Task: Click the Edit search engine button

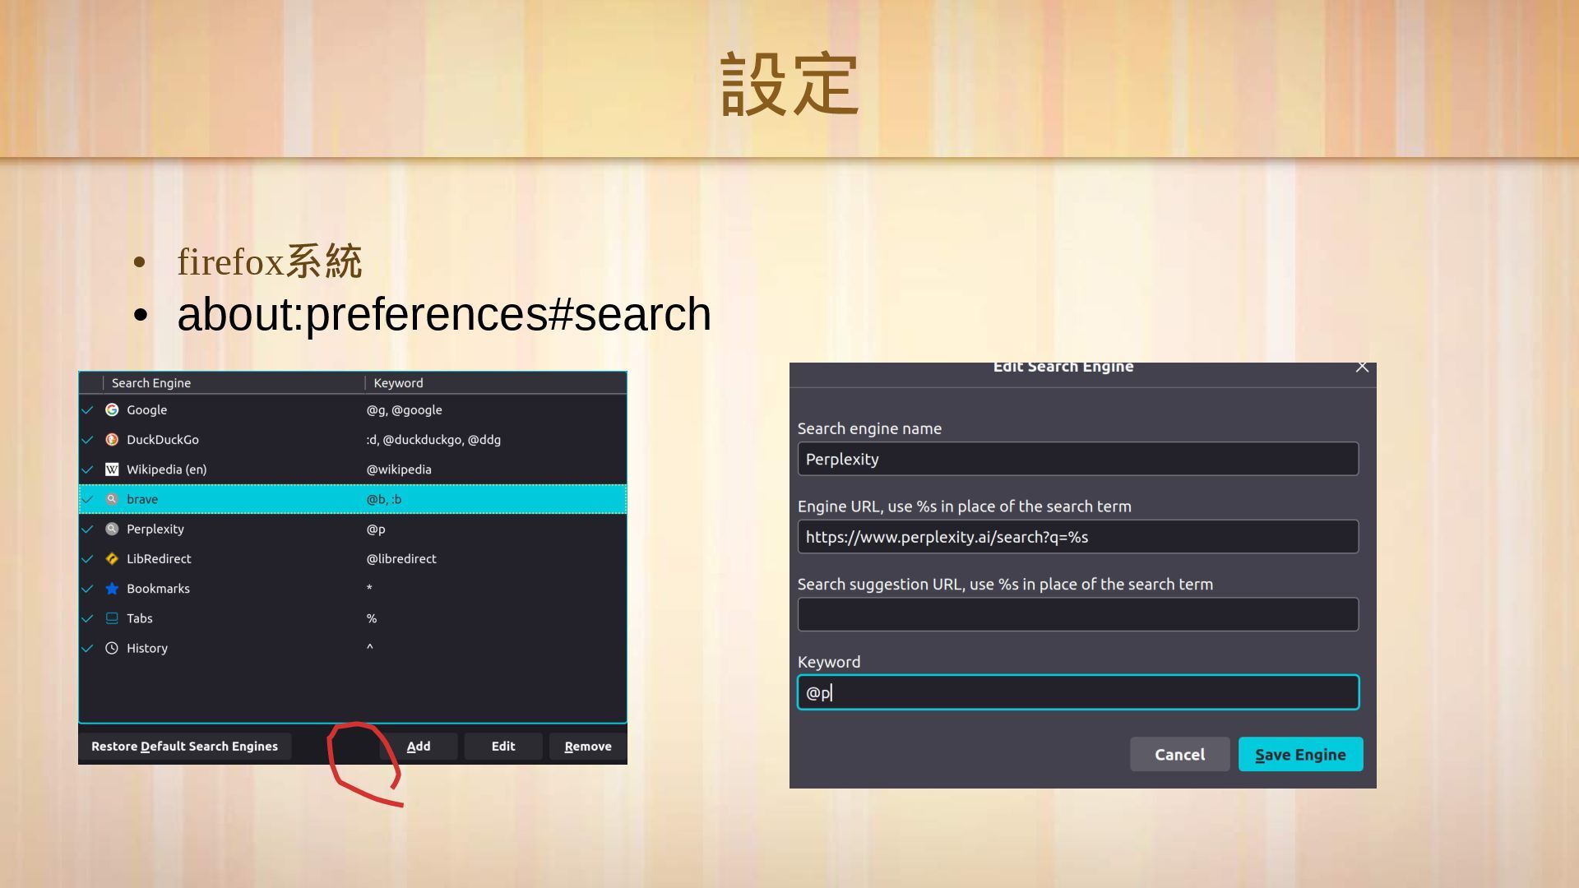Action: point(503,747)
